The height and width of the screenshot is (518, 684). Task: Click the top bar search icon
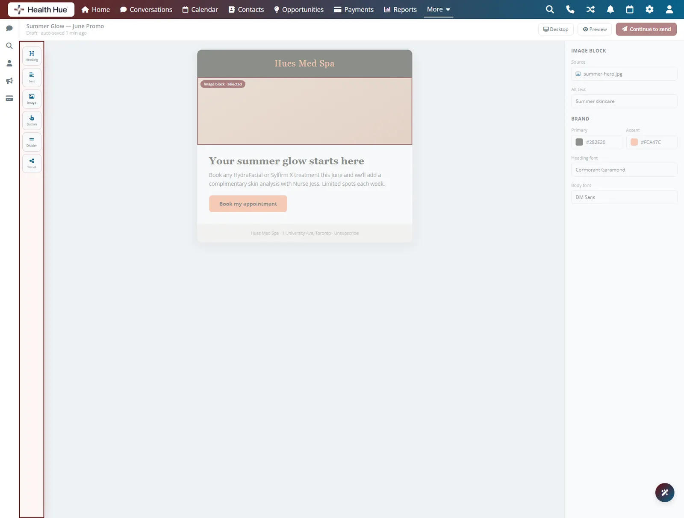550,9
